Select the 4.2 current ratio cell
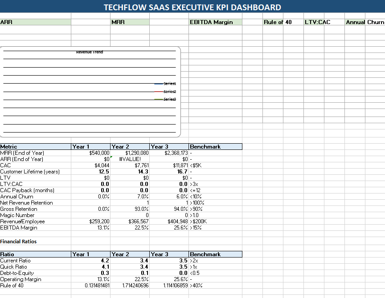Viewport: 385px width, 298px height. tap(90, 261)
